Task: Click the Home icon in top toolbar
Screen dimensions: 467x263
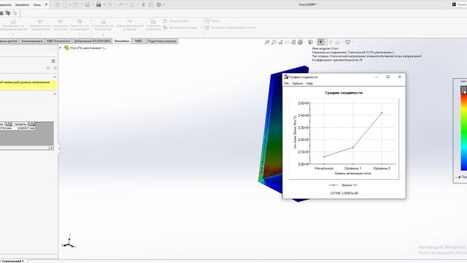Action: (58, 4)
